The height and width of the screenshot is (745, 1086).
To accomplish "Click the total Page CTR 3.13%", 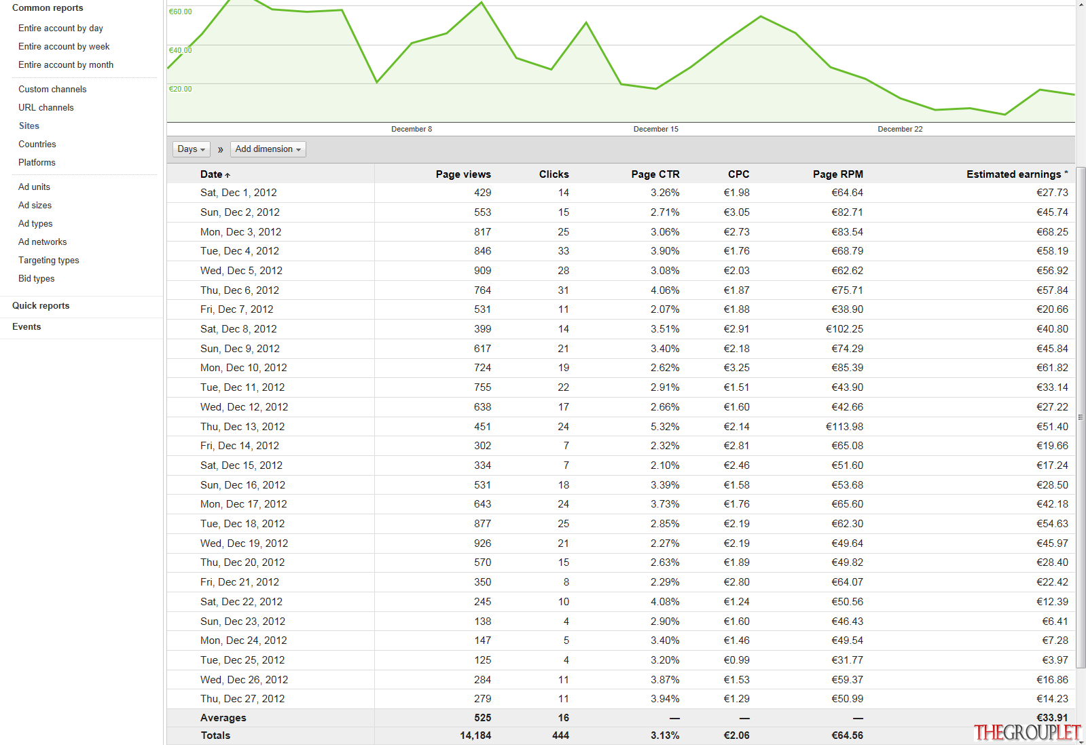I will (665, 736).
